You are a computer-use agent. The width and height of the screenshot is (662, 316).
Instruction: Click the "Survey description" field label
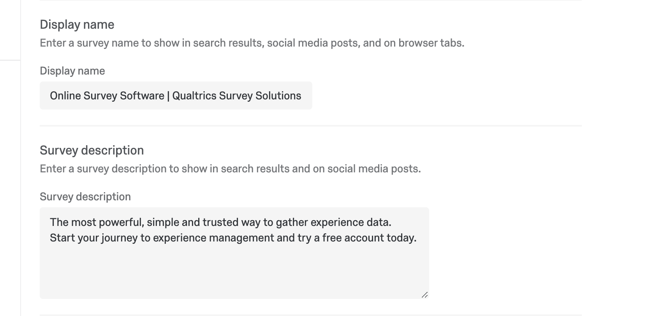point(85,196)
